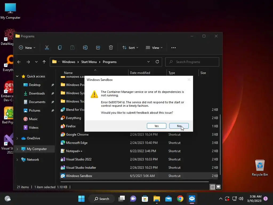The width and height of the screenshot is (273, 205).
Task: Open recent locations dropdown arrow
Action: (x=36, y=62)
